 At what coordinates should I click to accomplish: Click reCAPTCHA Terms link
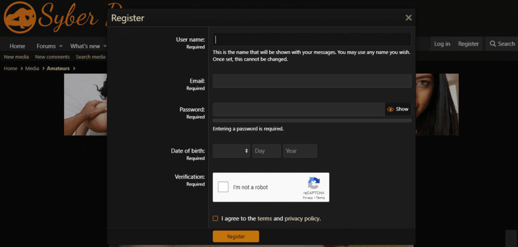[x=320, y=198]
